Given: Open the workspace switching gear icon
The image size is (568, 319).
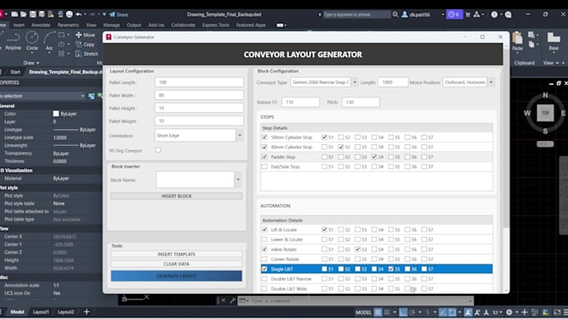Looking at the screenshot, I should point(510,312).
